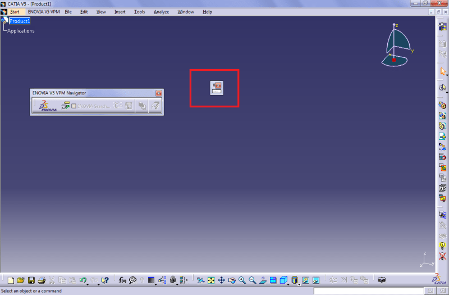This screenshot has height=295, width=449.
Task: Select the orange arrow Select tool
Action: 443,71
